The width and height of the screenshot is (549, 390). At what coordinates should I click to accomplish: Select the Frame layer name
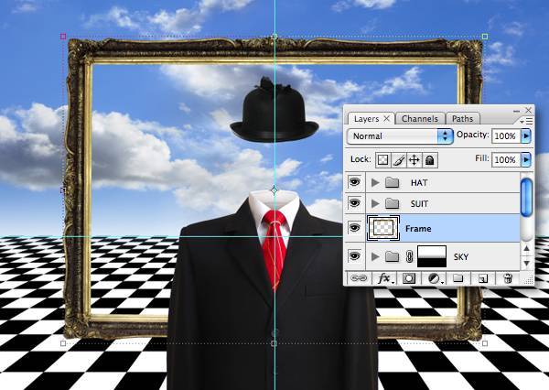pyautogui.click(x=418, y=229)
